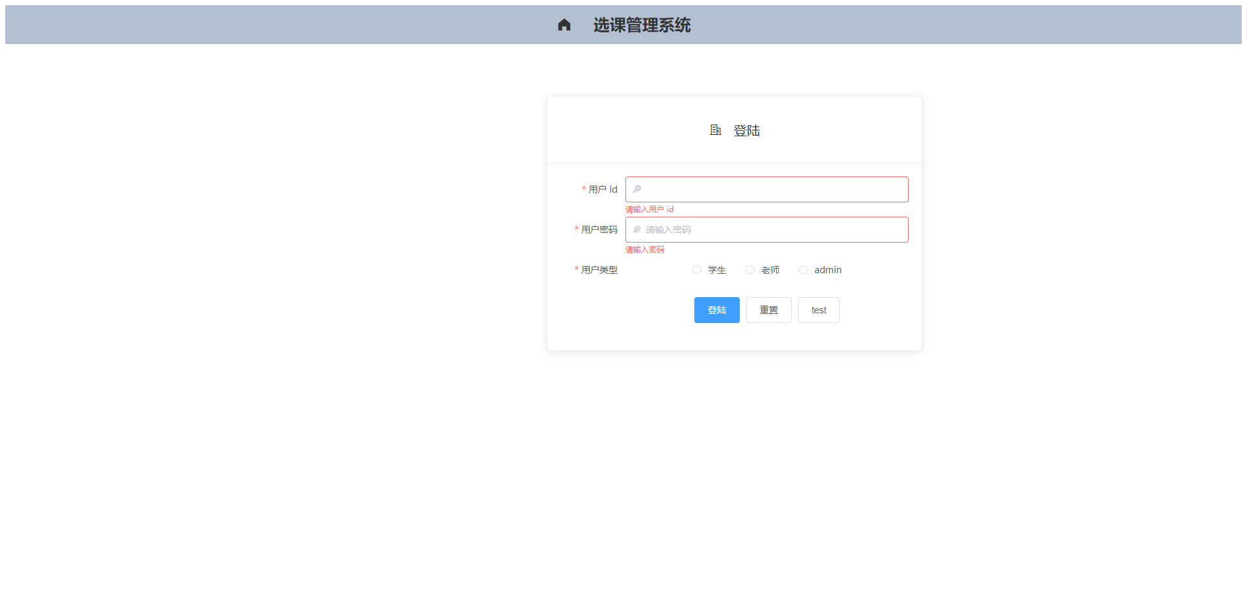Click the red asterisk before 用户类型

(x=576, y=269)
